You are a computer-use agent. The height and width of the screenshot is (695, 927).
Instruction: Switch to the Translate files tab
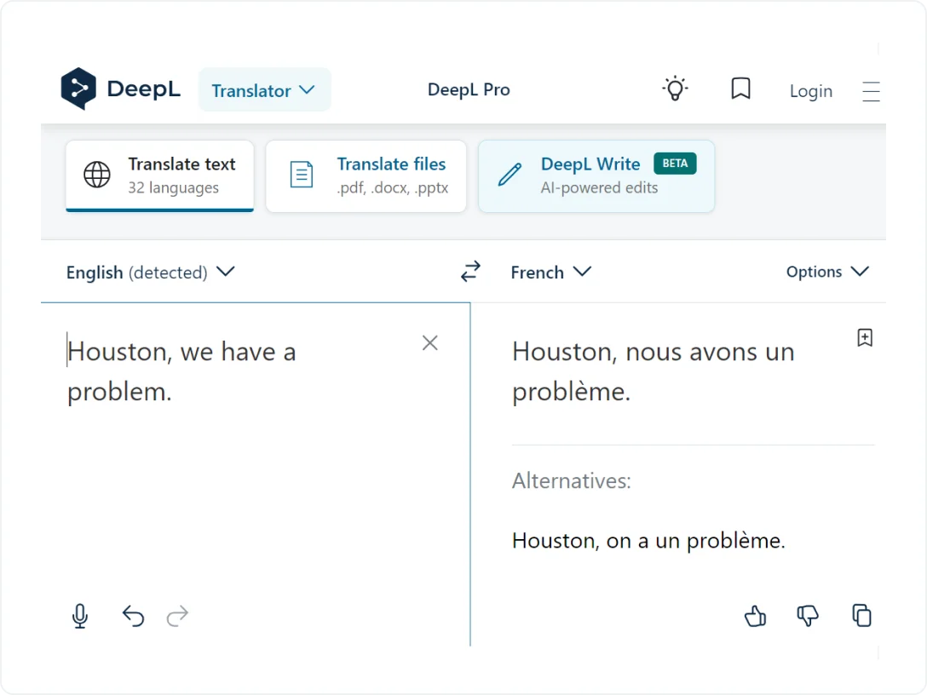pos(366,175)
